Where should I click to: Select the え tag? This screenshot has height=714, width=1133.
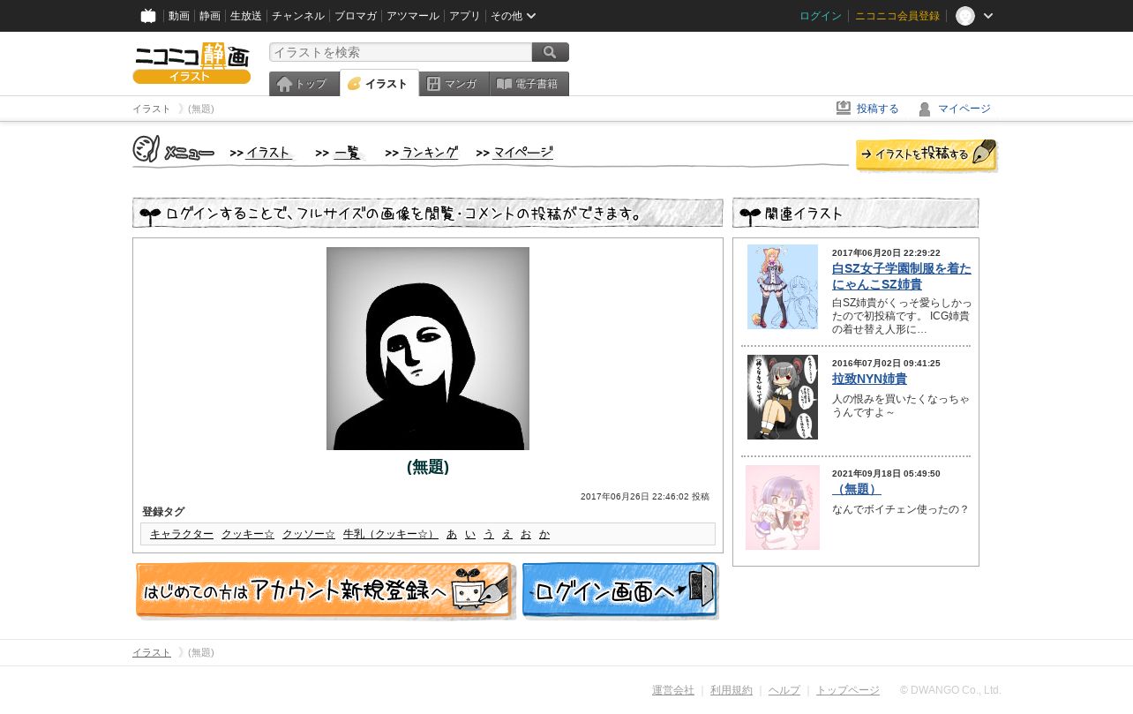pyautogui.click(x=507, y=534)
